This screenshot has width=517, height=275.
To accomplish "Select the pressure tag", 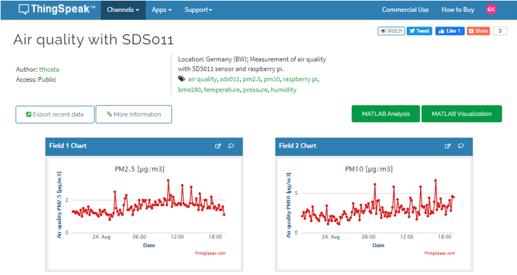I will 255,90.
